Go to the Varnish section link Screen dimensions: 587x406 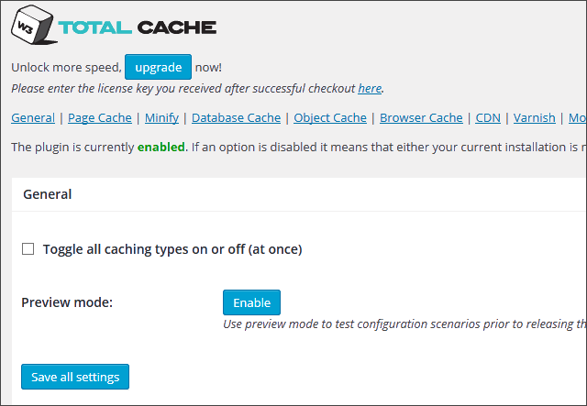tap(534, 118)
